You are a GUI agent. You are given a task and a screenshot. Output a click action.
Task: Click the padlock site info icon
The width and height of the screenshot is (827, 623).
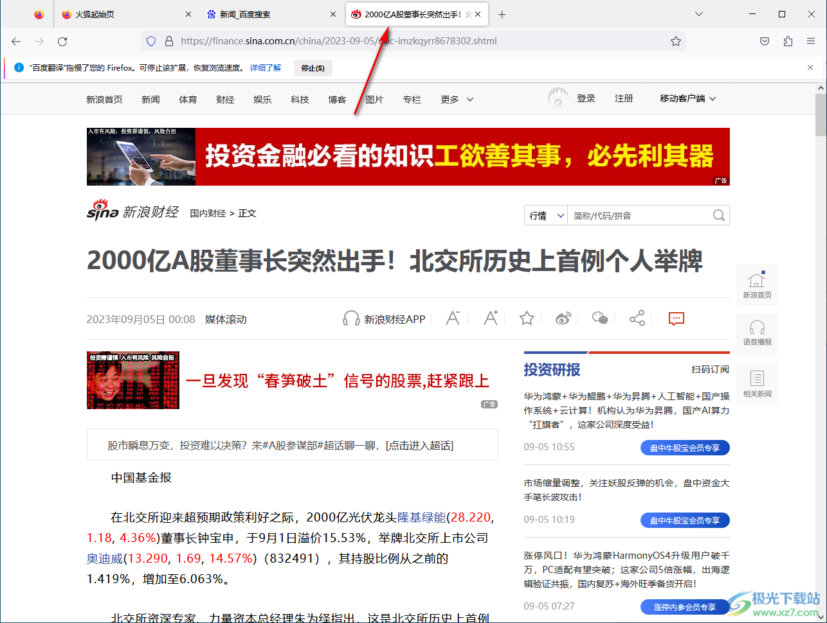tap(169, 41)
